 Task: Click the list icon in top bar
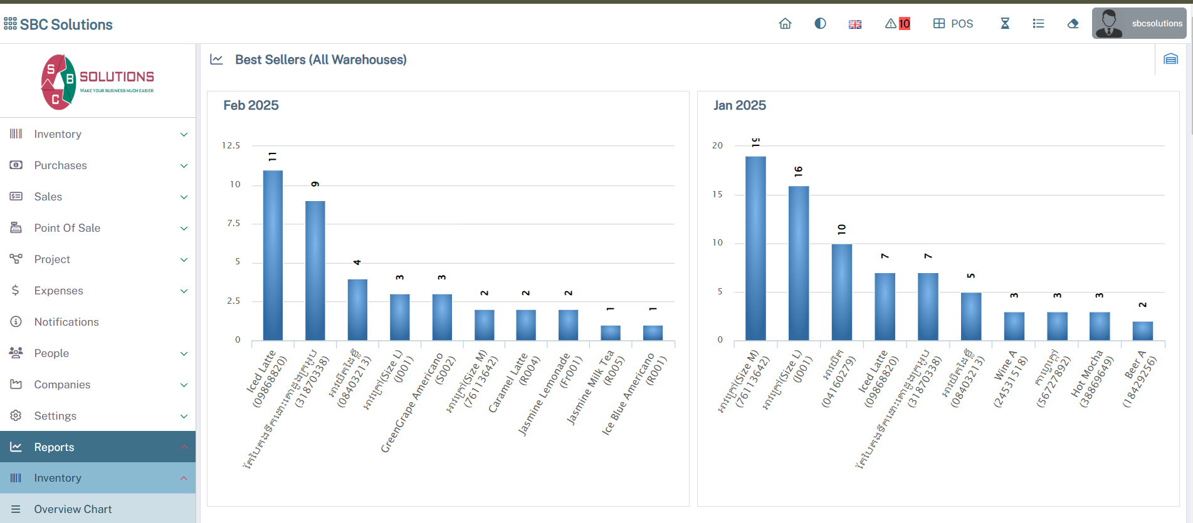[1038, 24]
